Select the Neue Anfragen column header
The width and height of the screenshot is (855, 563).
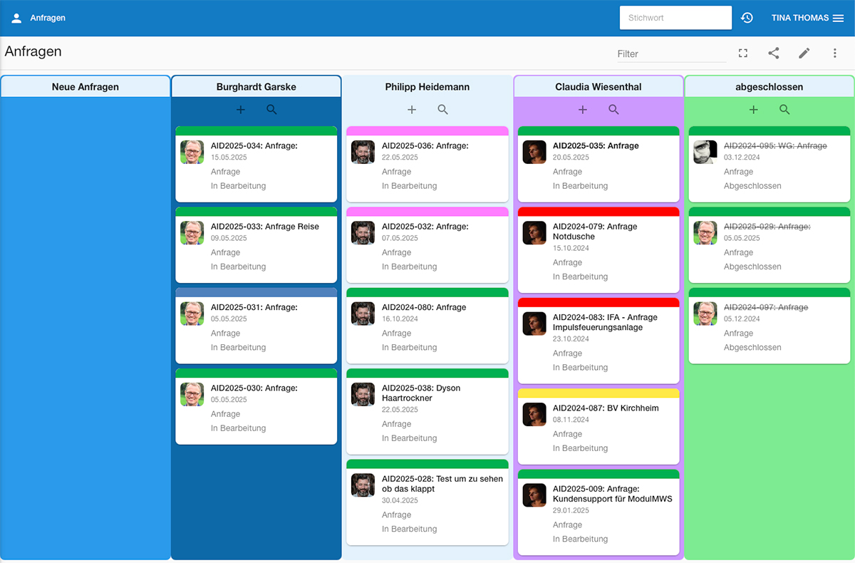pyautogui.click(x=85, y=87)
